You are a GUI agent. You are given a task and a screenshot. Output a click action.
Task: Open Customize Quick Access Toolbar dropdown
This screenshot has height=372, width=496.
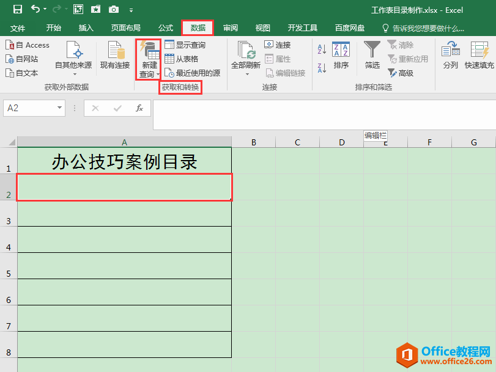click(131, 10)
